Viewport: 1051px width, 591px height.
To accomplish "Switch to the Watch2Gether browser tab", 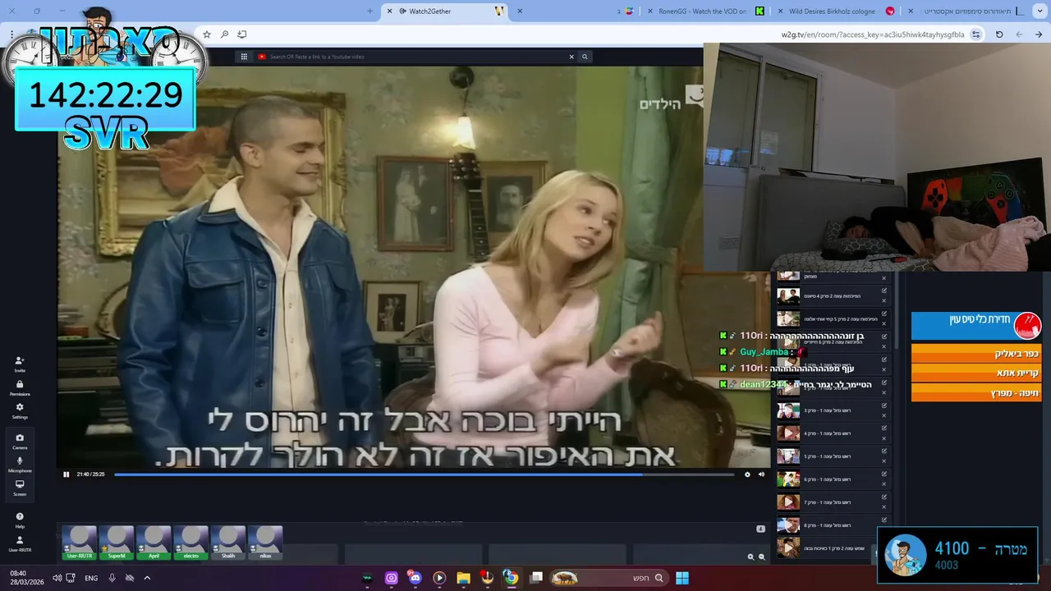I will coord(446,11).
